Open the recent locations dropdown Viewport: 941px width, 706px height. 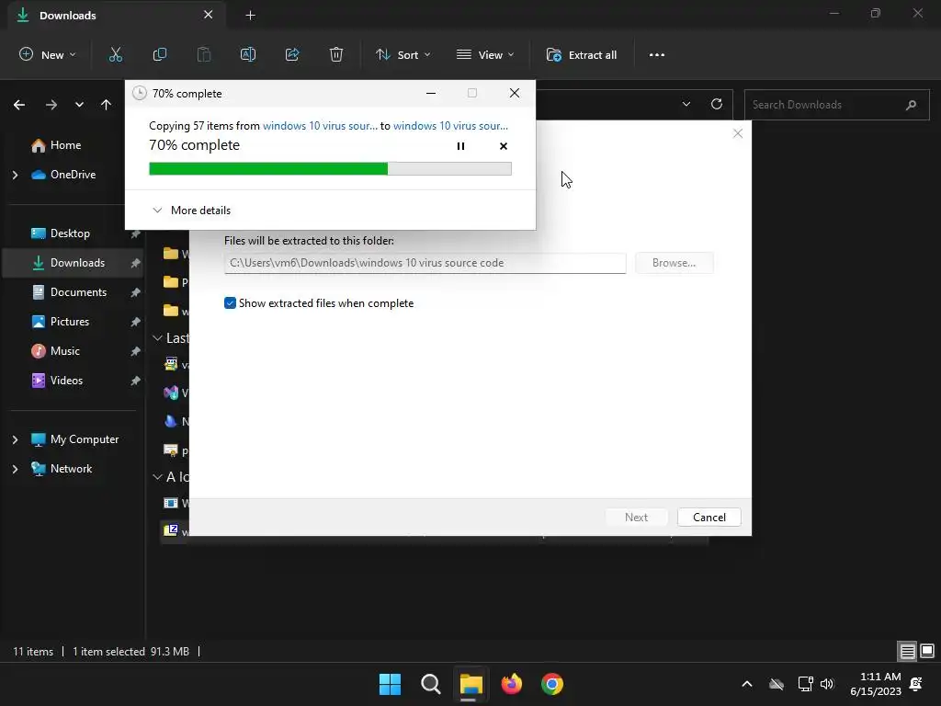[x=79, y=105]
